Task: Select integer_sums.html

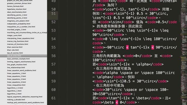Action: pyautogui.click(x=14, y=35)
